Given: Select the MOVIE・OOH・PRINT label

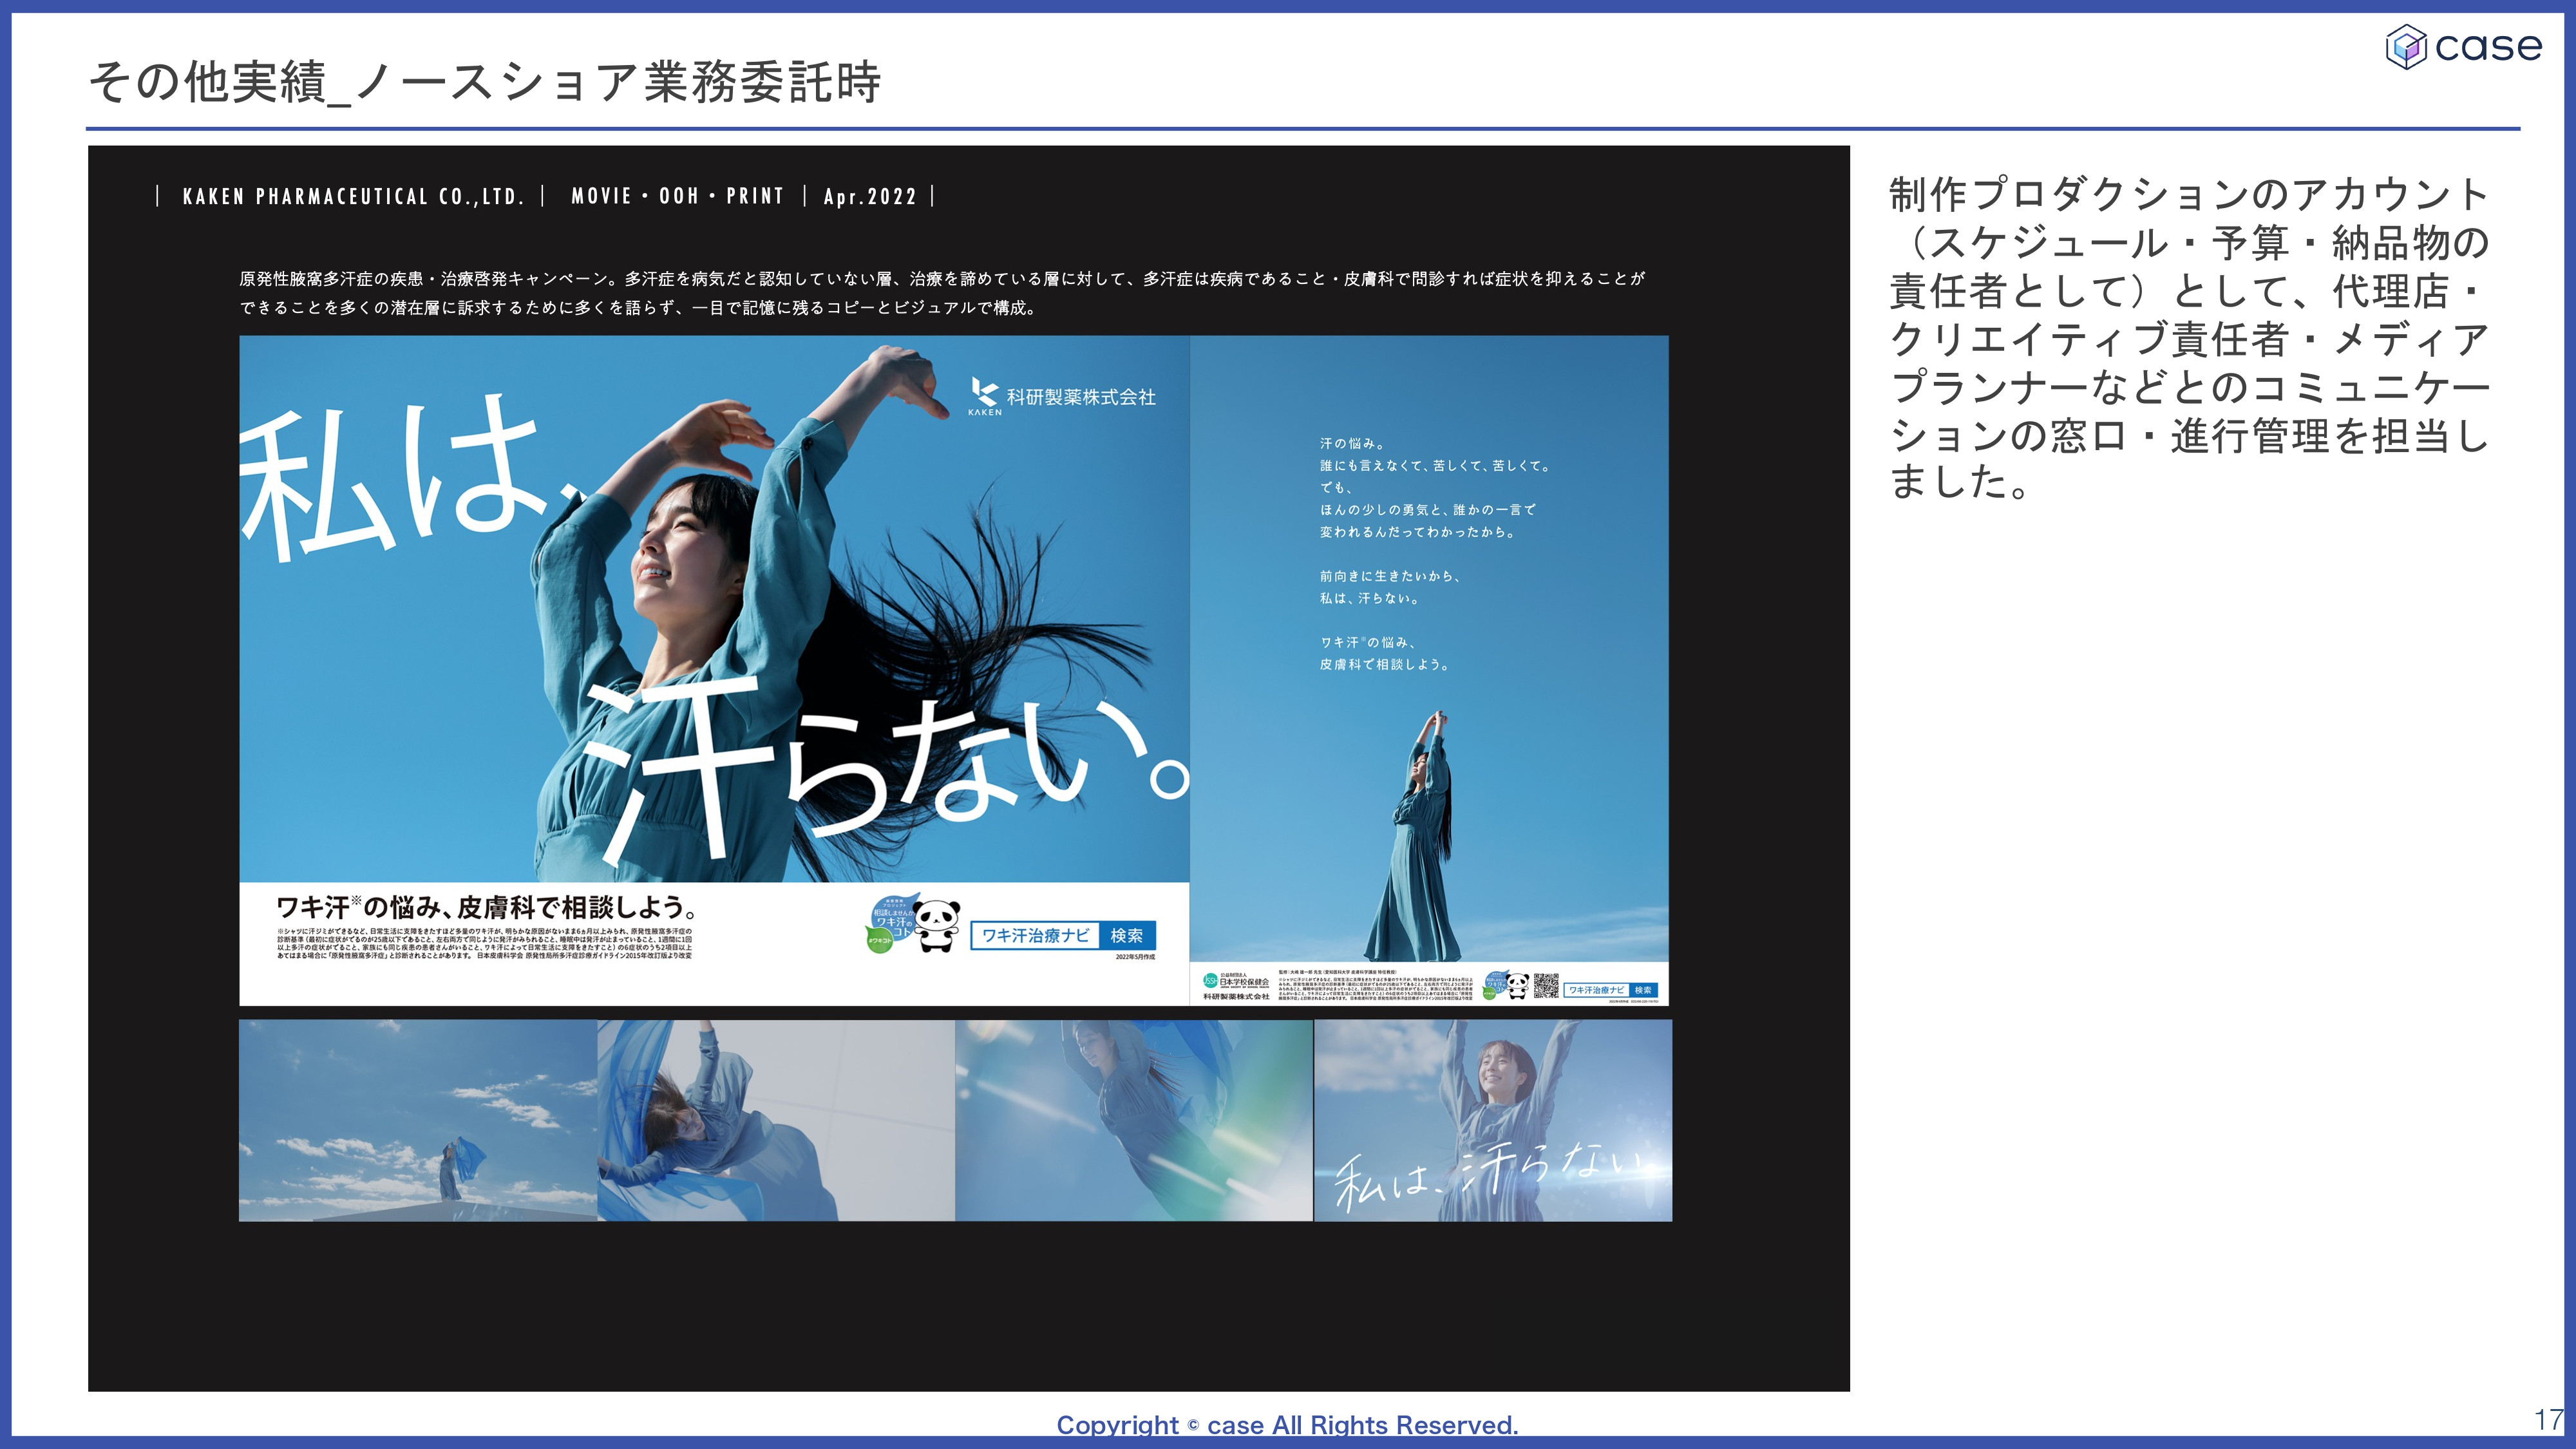Looking at the screenshot, I should [x=676, y=196].
